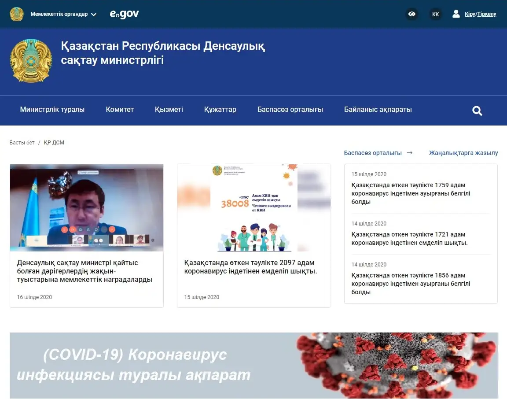Open the headline about Денсаулық сақтау министрі
507x399 pixels.
tap(84, 271)
